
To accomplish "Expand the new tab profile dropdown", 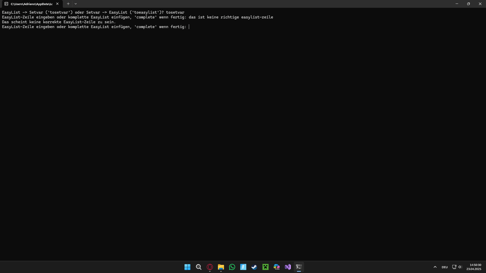I will pyautogui.click(x=76, y=4).
